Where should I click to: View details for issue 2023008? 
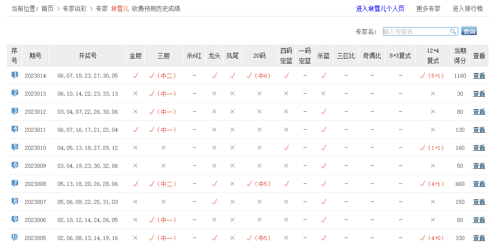(479, 184)
